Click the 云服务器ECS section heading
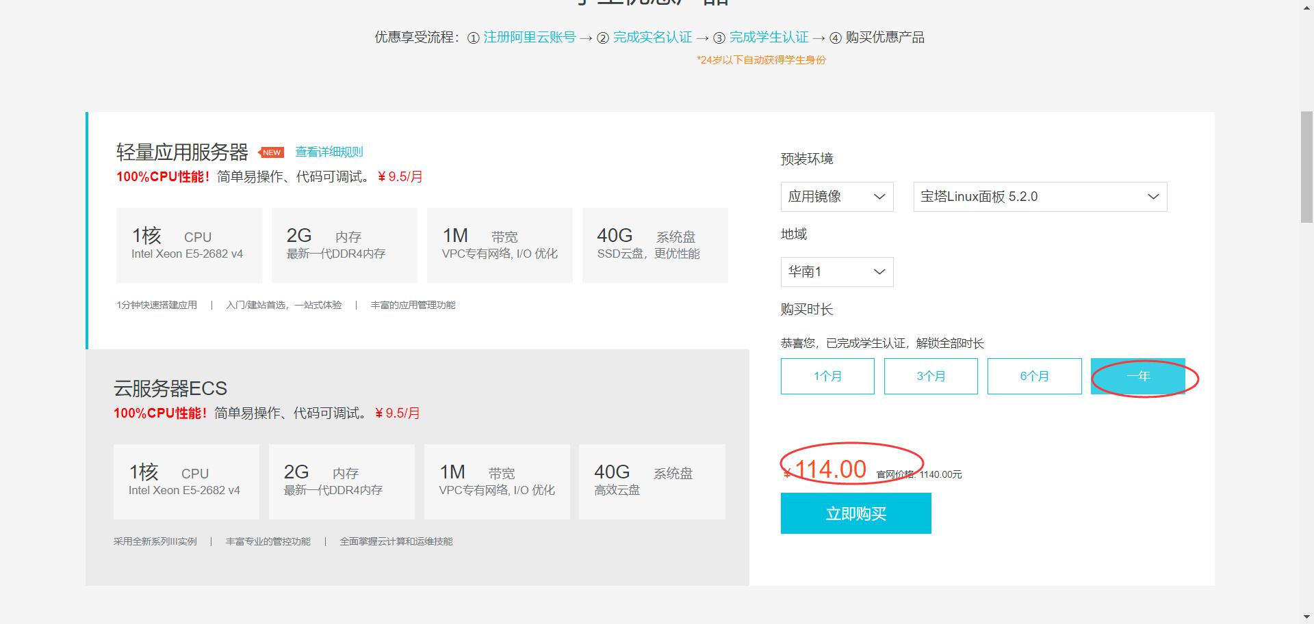 click(170, 388)
